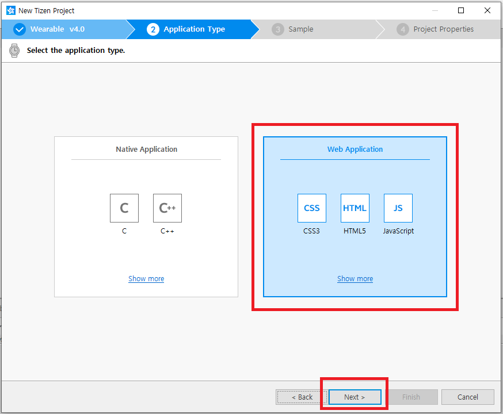The width and height of the screenshot is (503, 414).
Task: Show more under Web Application
Action: coord(355,279)
